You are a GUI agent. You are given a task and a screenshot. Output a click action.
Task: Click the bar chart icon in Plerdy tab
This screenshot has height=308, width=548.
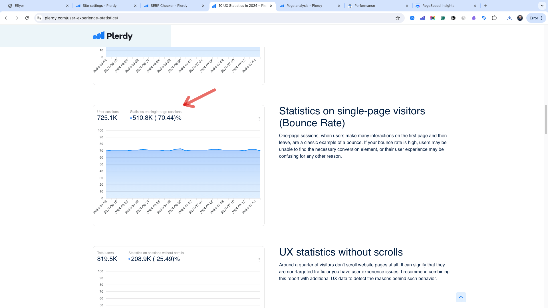tap(214, 6)
